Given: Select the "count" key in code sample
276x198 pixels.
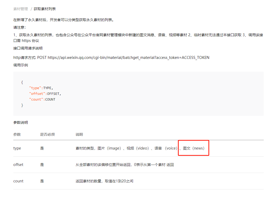Looking at the screenshot, I should pos(36,99).
